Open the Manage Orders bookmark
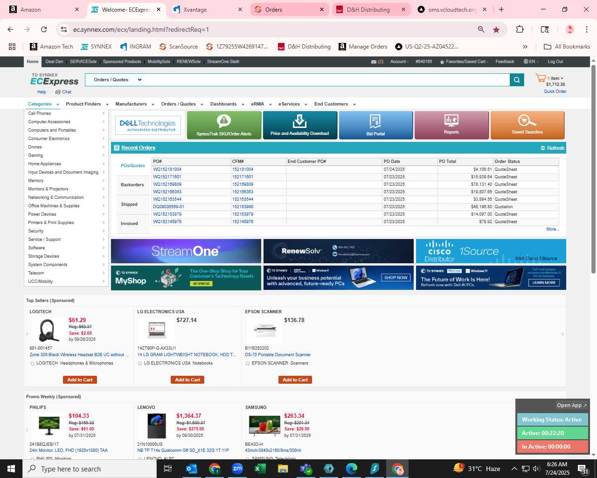 click(363, 47)
